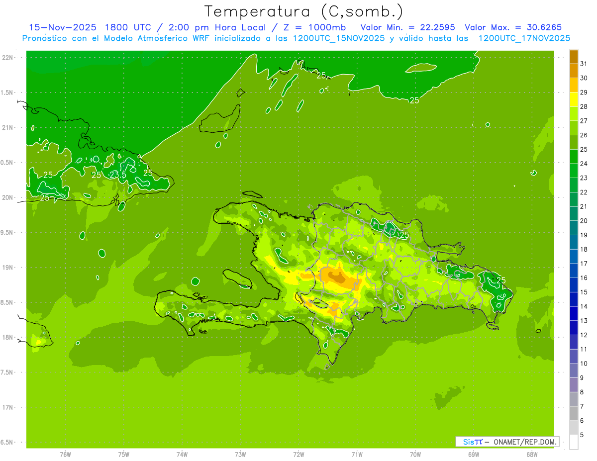Click the '17N' latitude axis label

pos(8,407)
